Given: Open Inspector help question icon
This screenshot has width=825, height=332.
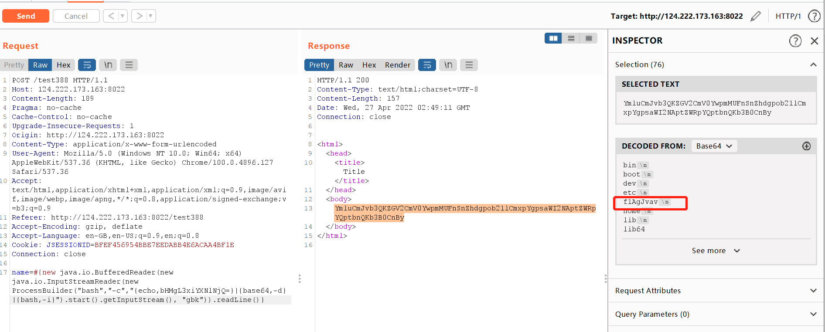Looking at the screenshot, I should [795, 41].
